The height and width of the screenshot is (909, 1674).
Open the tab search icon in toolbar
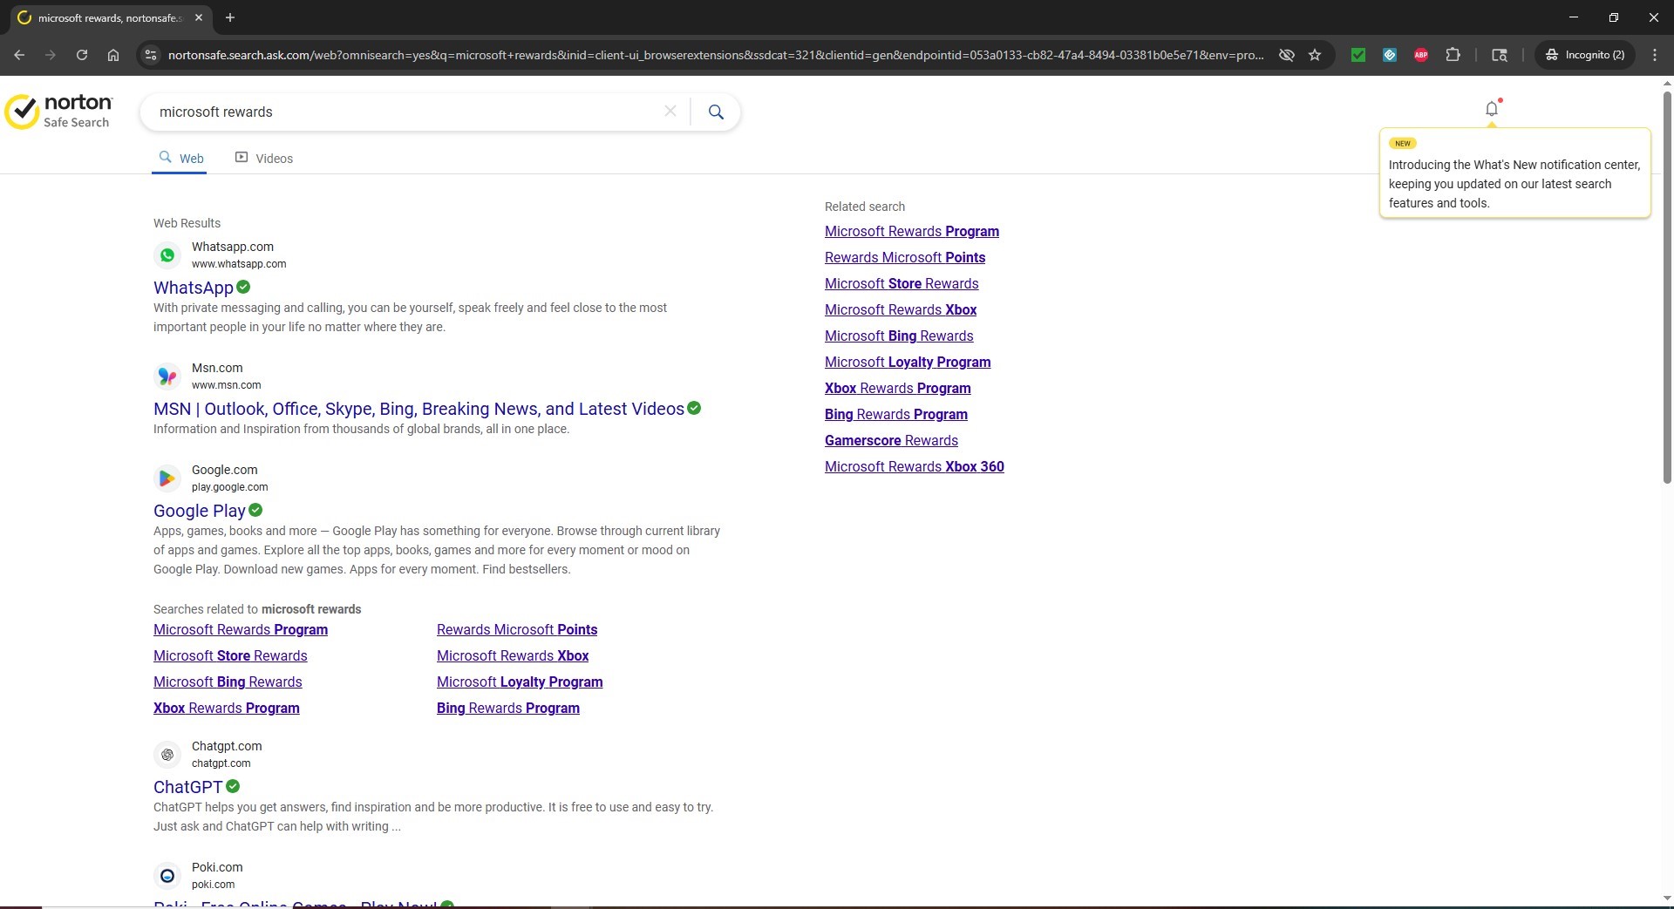pyautogui.click(x=1500, y=55)
